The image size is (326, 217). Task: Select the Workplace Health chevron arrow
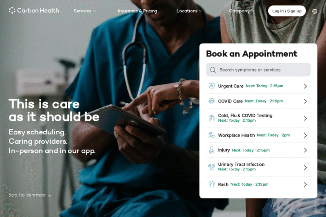point(306,135)
